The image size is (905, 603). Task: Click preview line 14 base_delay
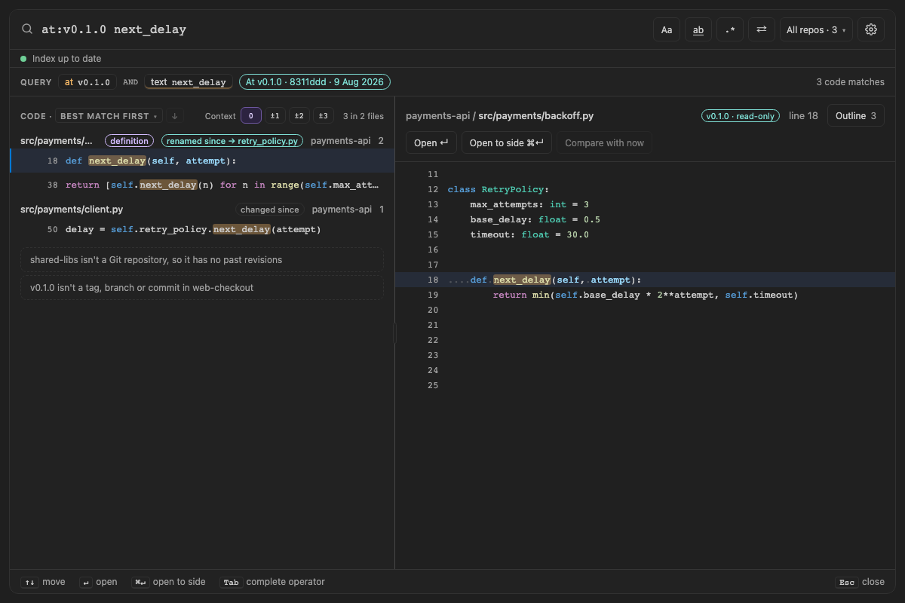646,219
